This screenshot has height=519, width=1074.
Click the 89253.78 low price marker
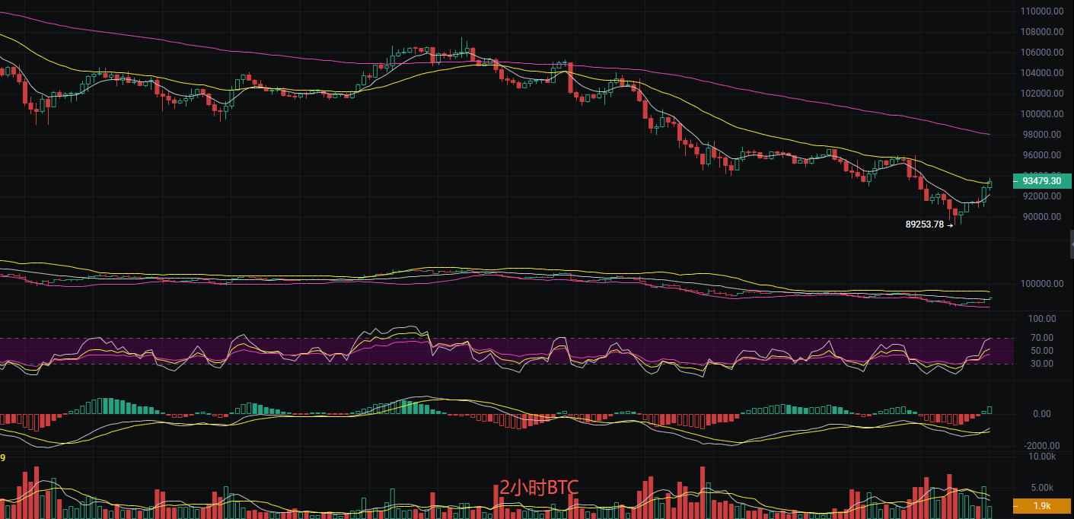(x=924, y=224)
